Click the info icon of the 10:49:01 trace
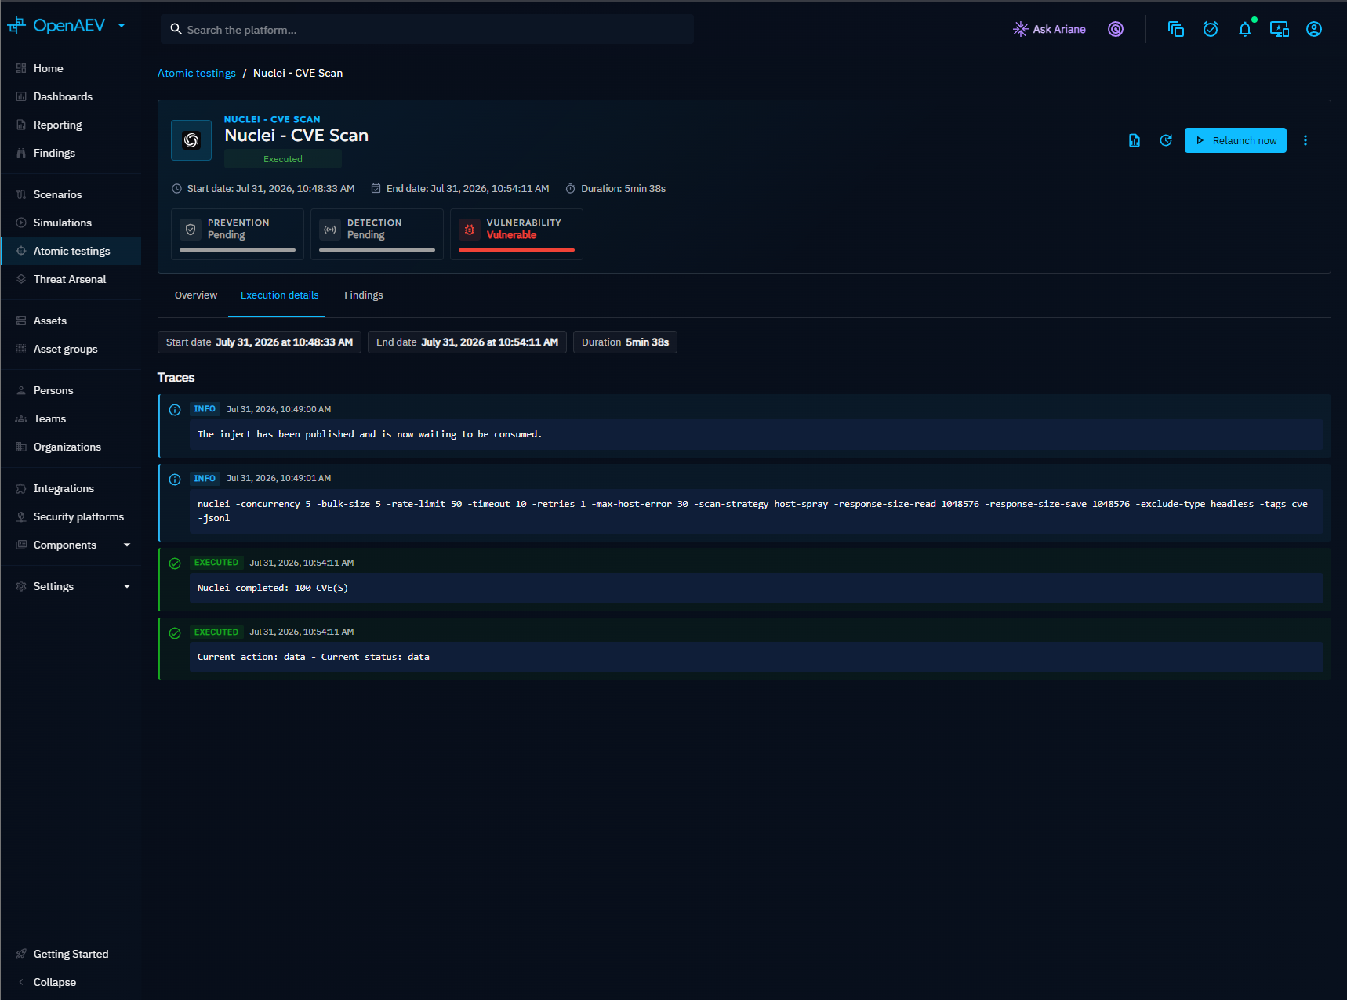Image resolution: width=1347 pixels, height=1000 pixels. tap(175, 480)
